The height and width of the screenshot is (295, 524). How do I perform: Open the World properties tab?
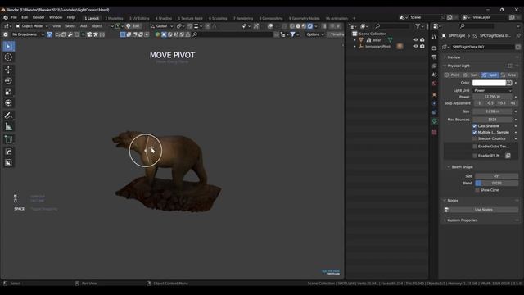point(434,84)
